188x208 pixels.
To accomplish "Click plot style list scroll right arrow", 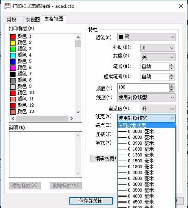I will [72, 118].
